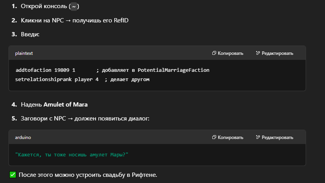Click the 'addtofaction 19809 1' command
Viewport: 325px width, 183px height.
[45, 70]
